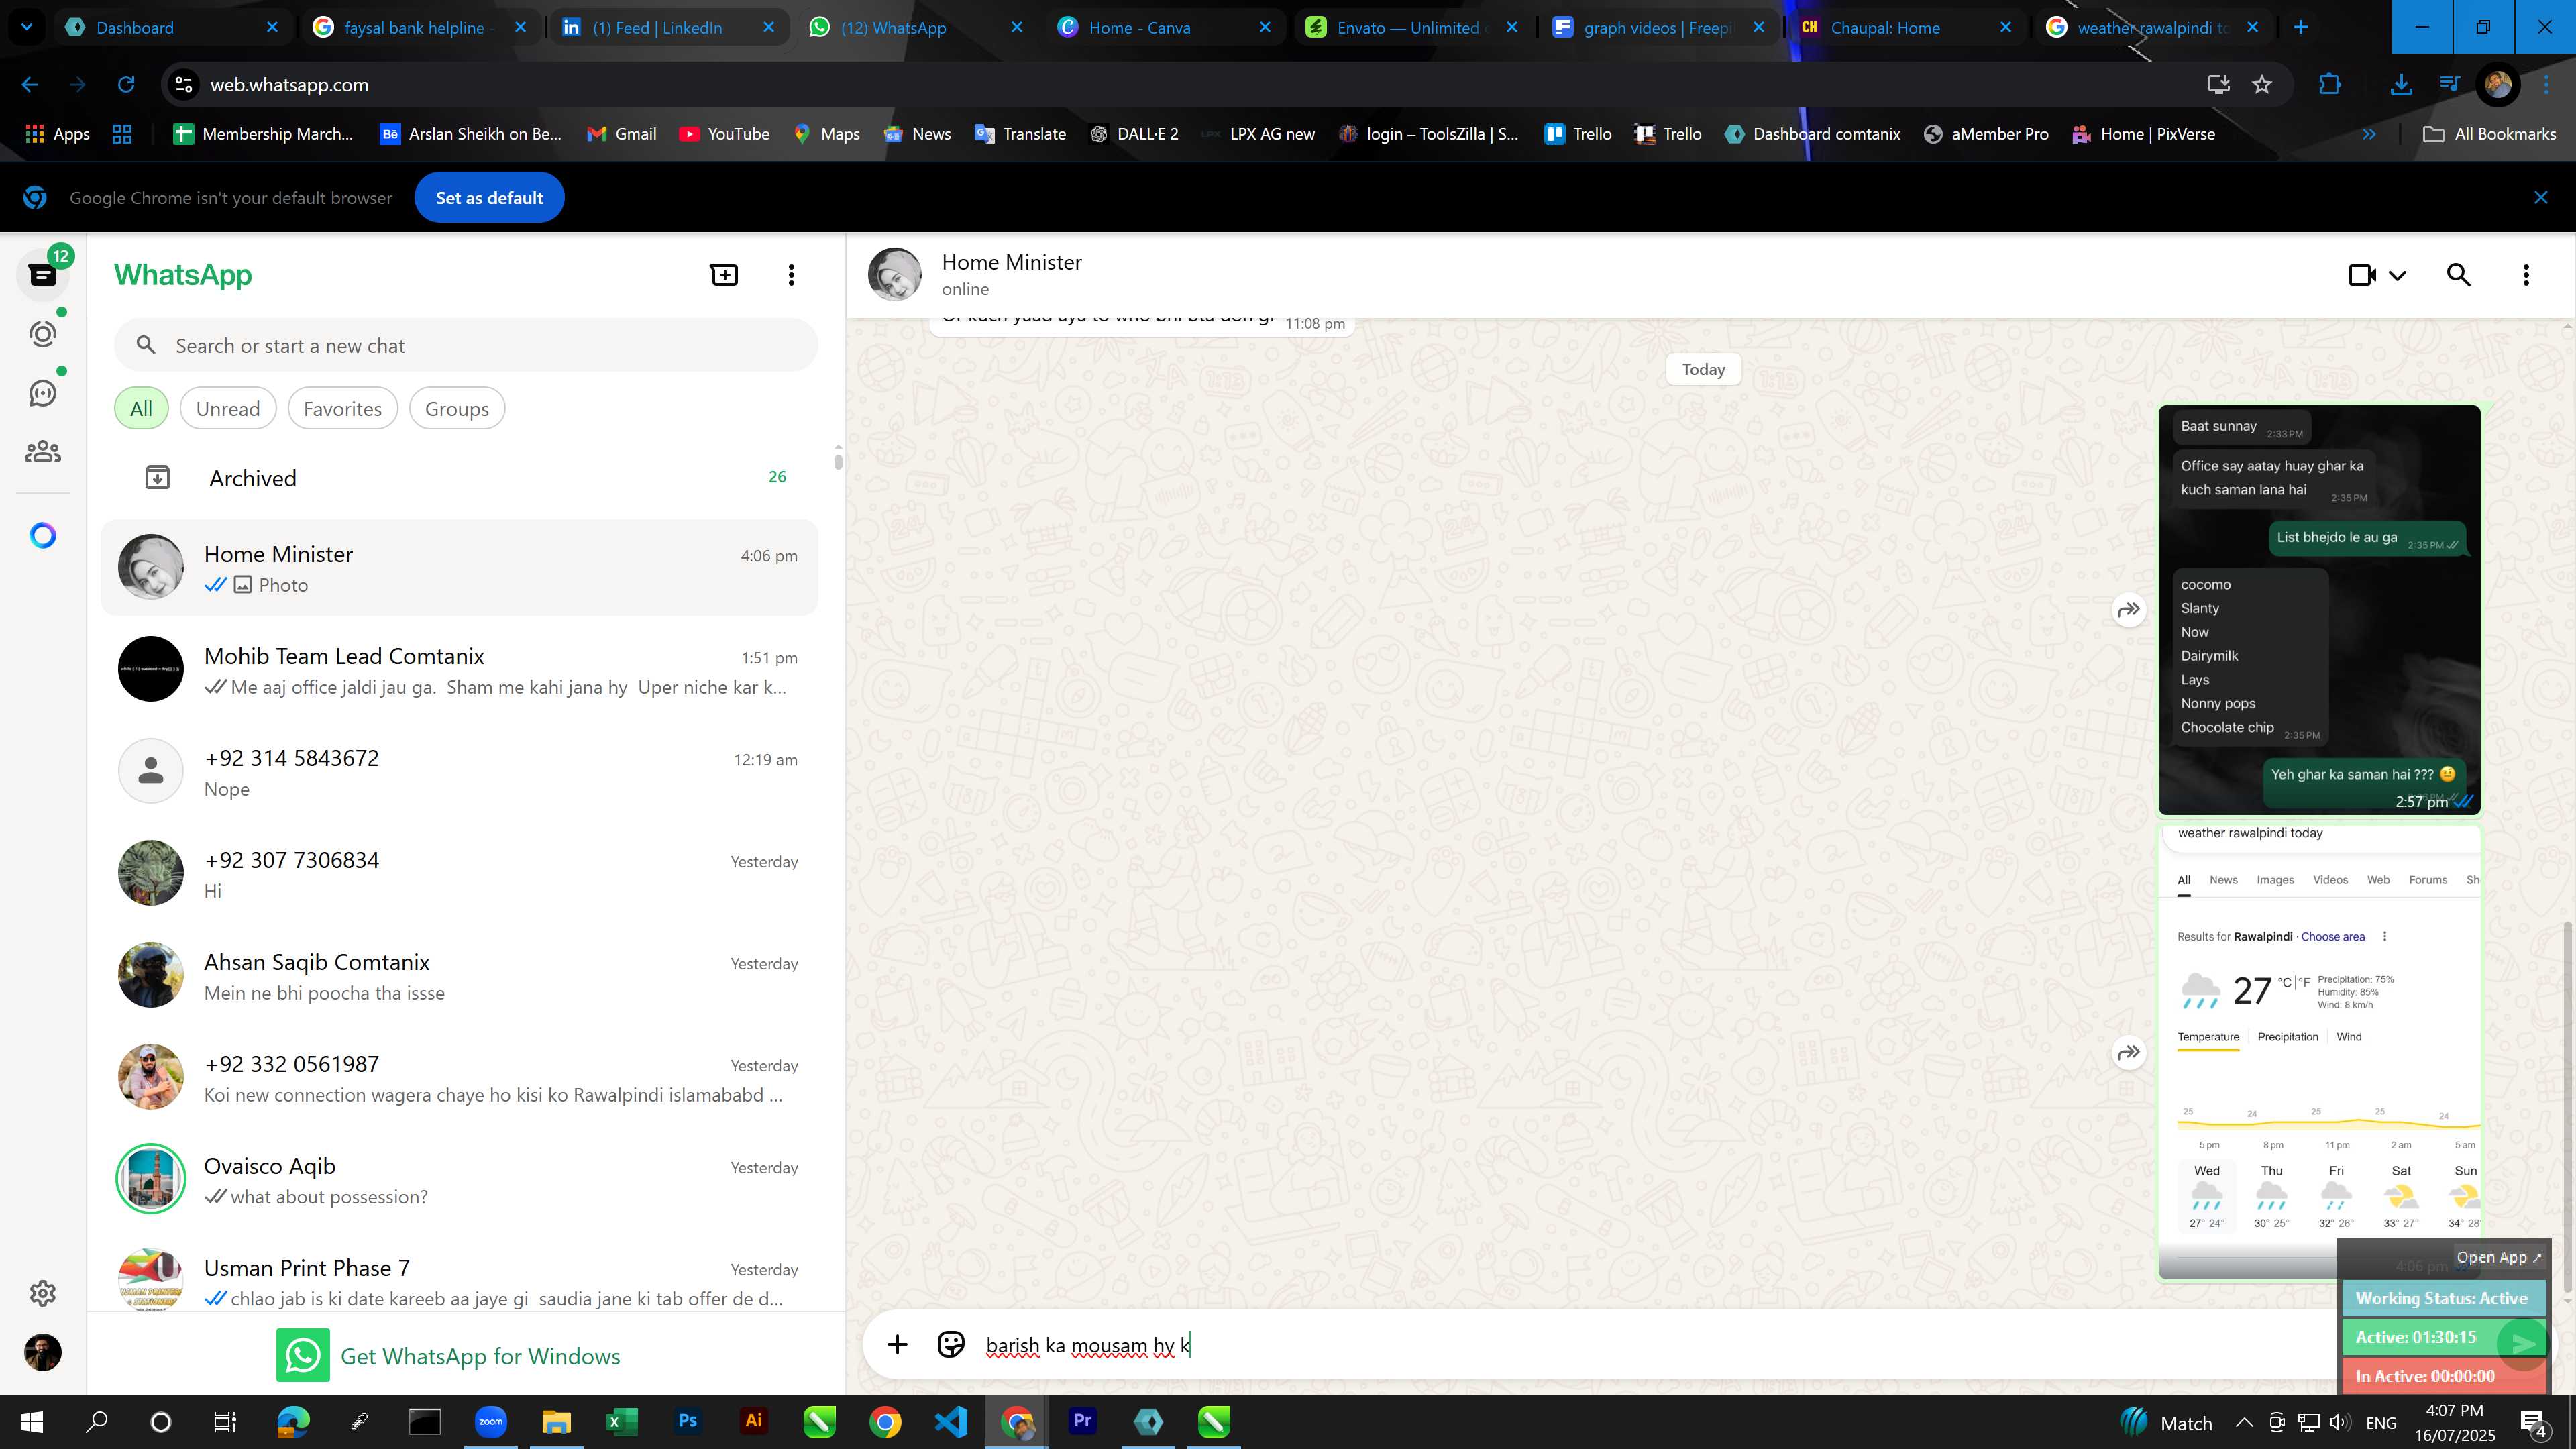Open the Translate bookmark
Viewport: 2576px width, 1449px height.
click(x=1020, y=134)
